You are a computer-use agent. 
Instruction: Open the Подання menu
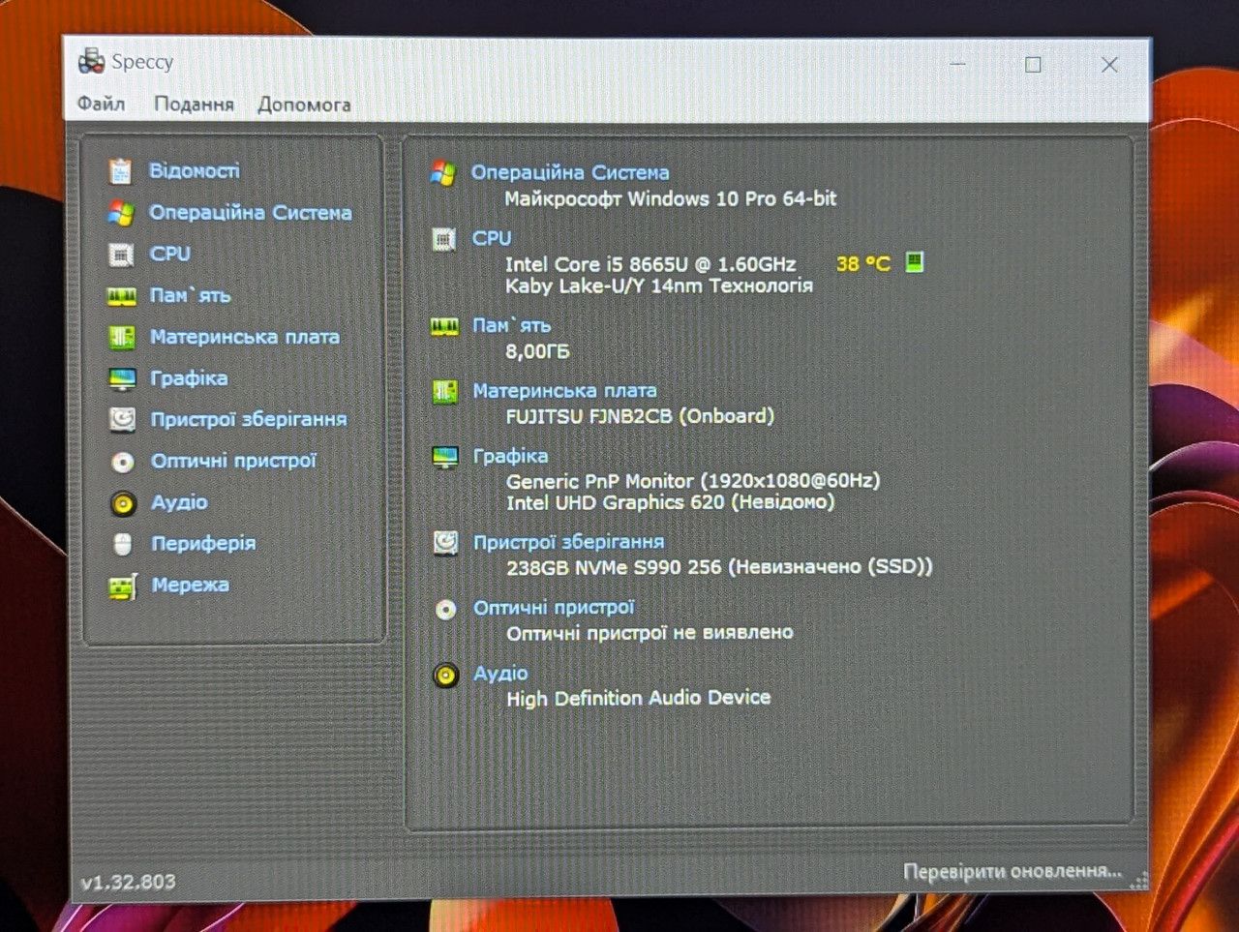(194, 105)
